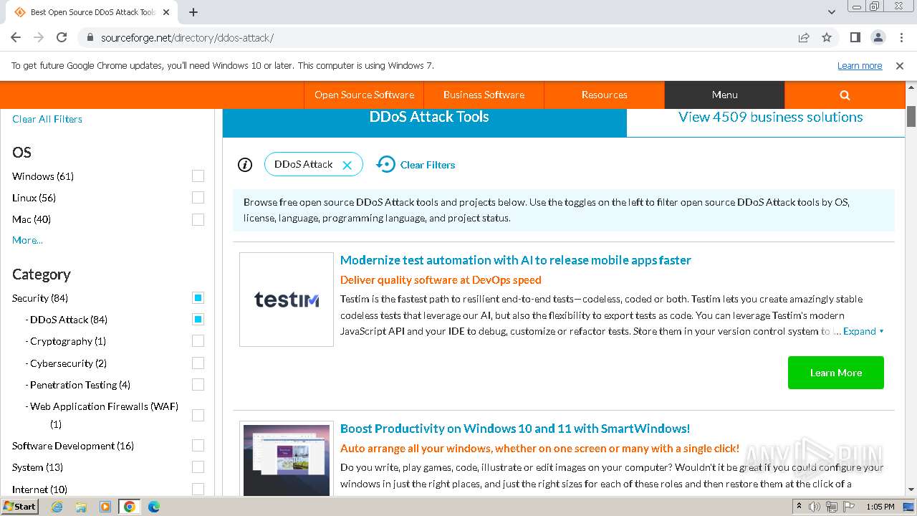917x516 pixels.
Task: Show hidden system tray icons
Action: 799,507
